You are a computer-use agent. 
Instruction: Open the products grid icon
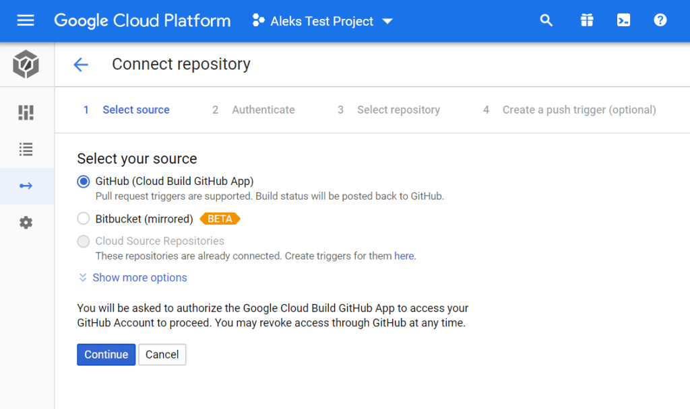586,20
